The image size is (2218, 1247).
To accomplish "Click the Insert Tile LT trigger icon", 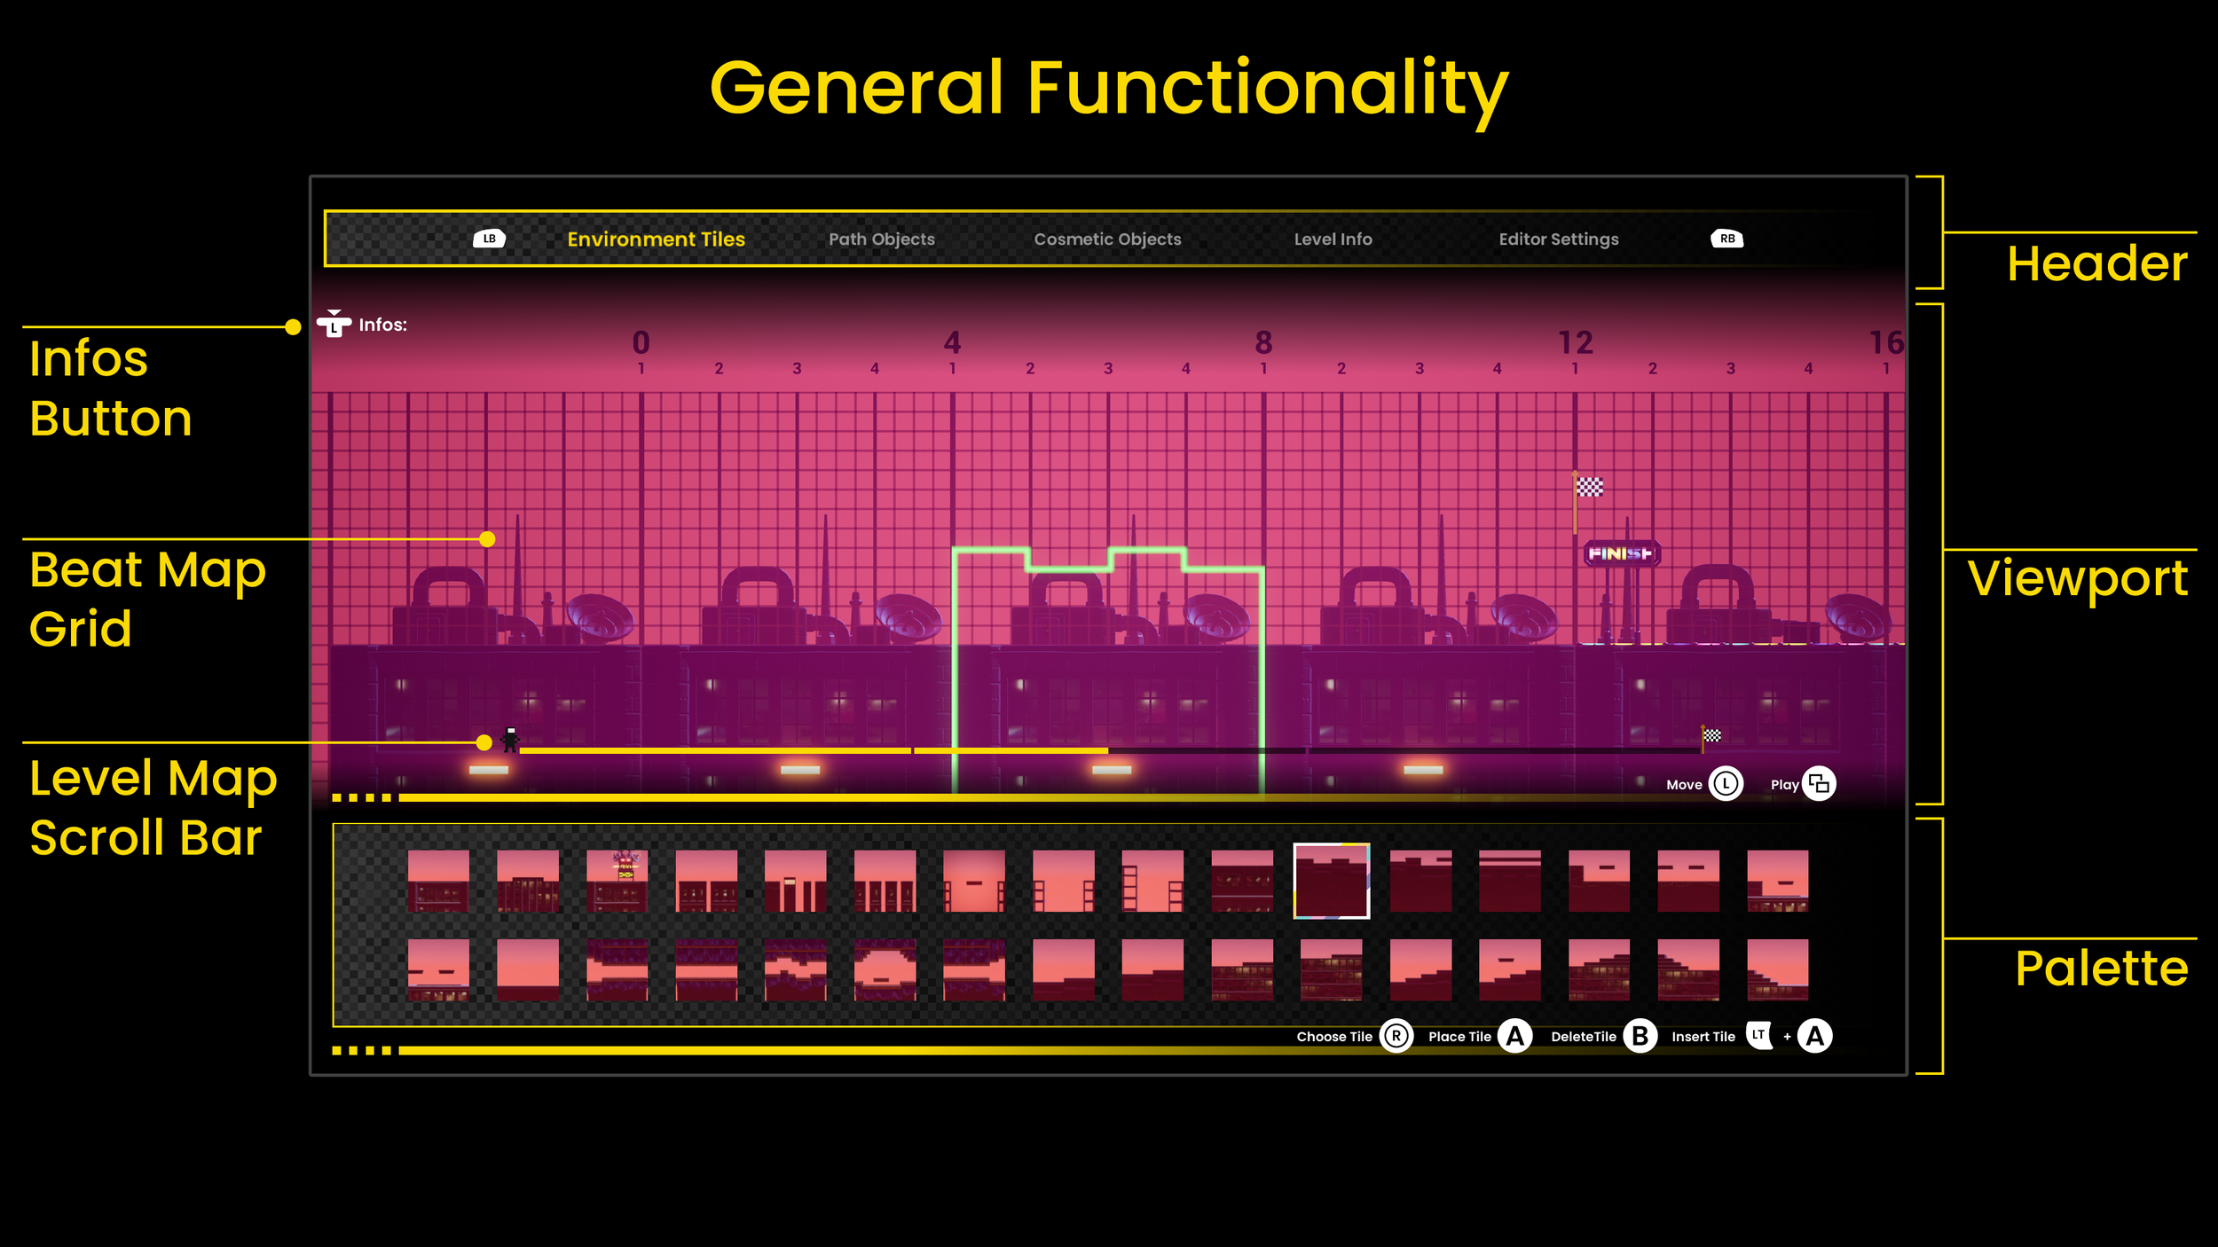I will click(1758, 1035).
